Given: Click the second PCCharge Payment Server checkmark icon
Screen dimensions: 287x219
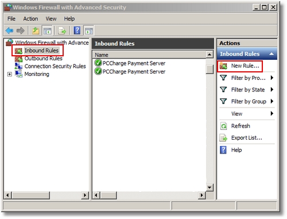Looking at the screenshot, I should point(98,71).
